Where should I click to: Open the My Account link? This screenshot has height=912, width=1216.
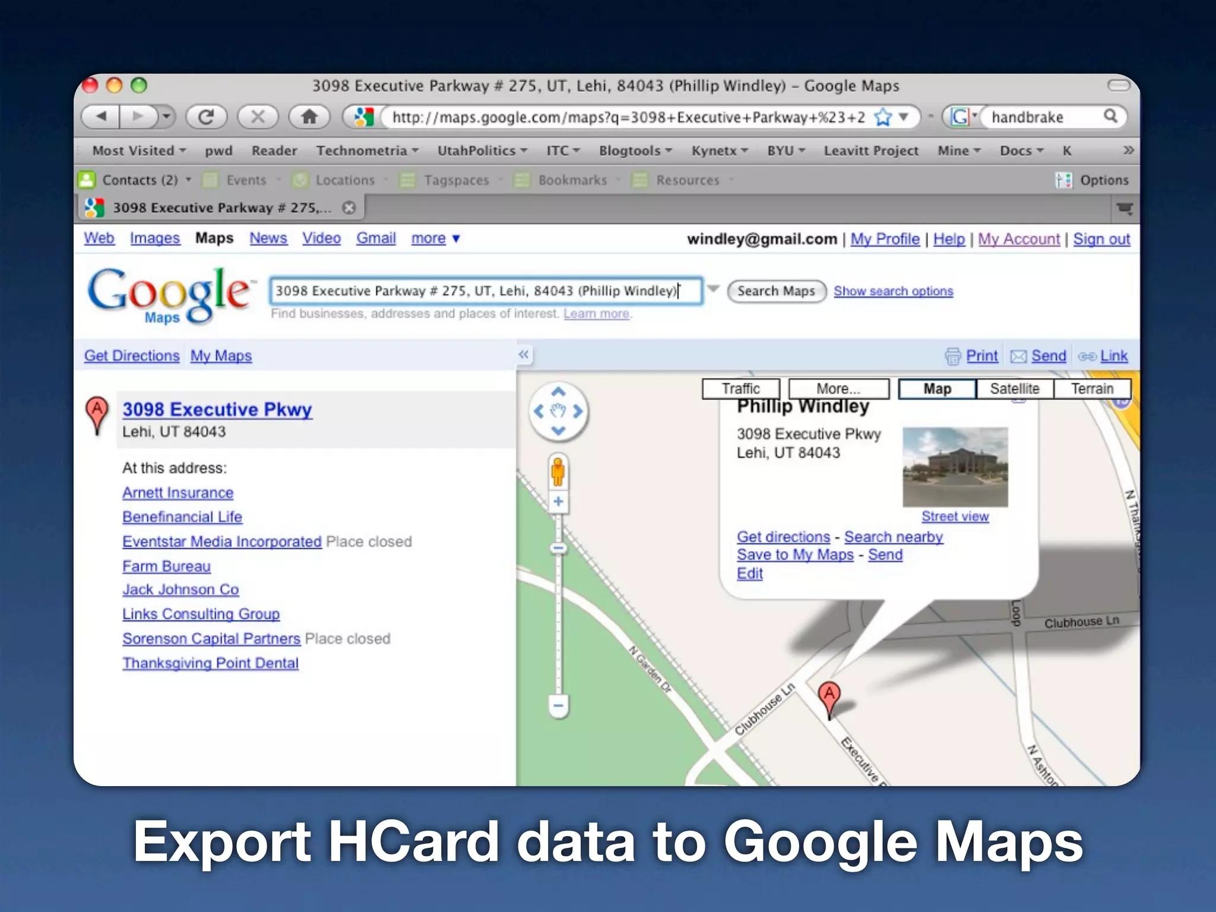click(x=1019, y=239)
